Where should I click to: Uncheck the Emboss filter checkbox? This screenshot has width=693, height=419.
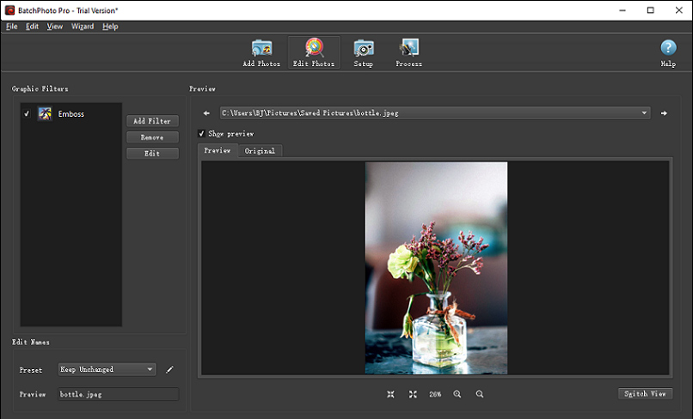click(x=27, y=113)
